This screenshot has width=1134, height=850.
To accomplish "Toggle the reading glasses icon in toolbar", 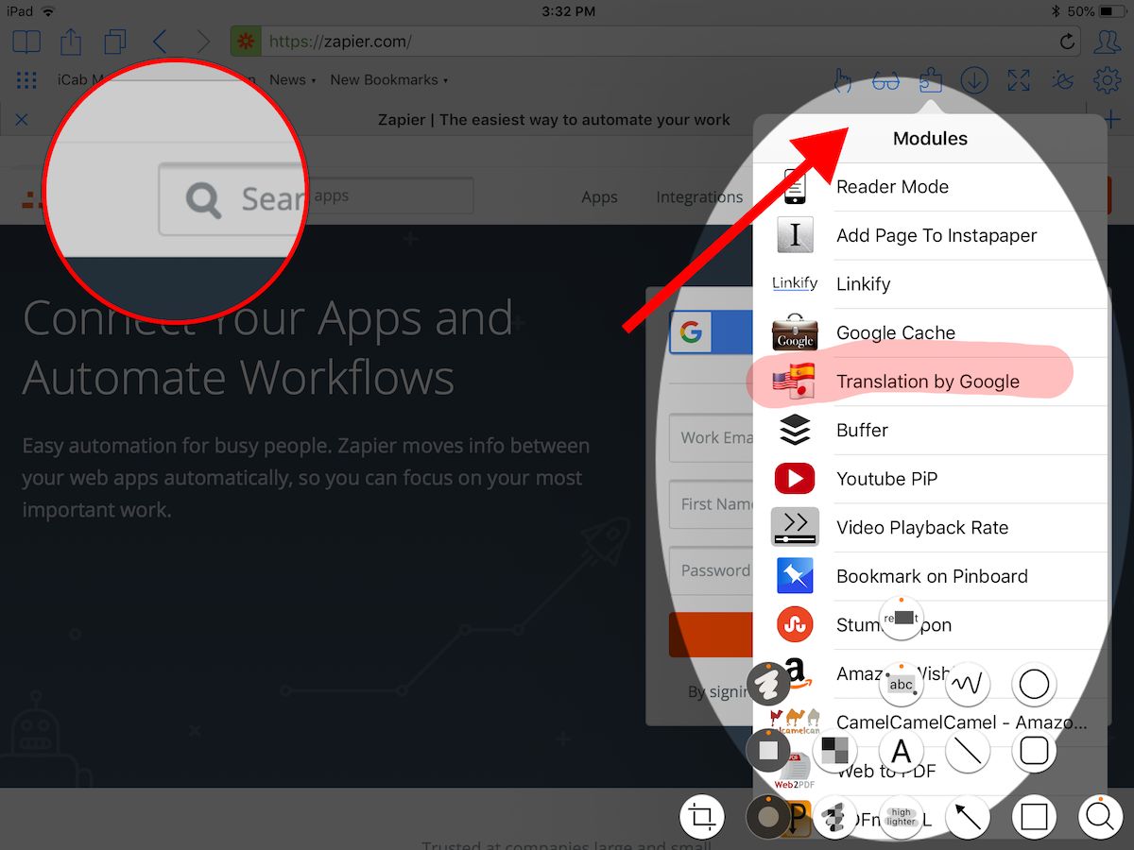I will 885,81.
